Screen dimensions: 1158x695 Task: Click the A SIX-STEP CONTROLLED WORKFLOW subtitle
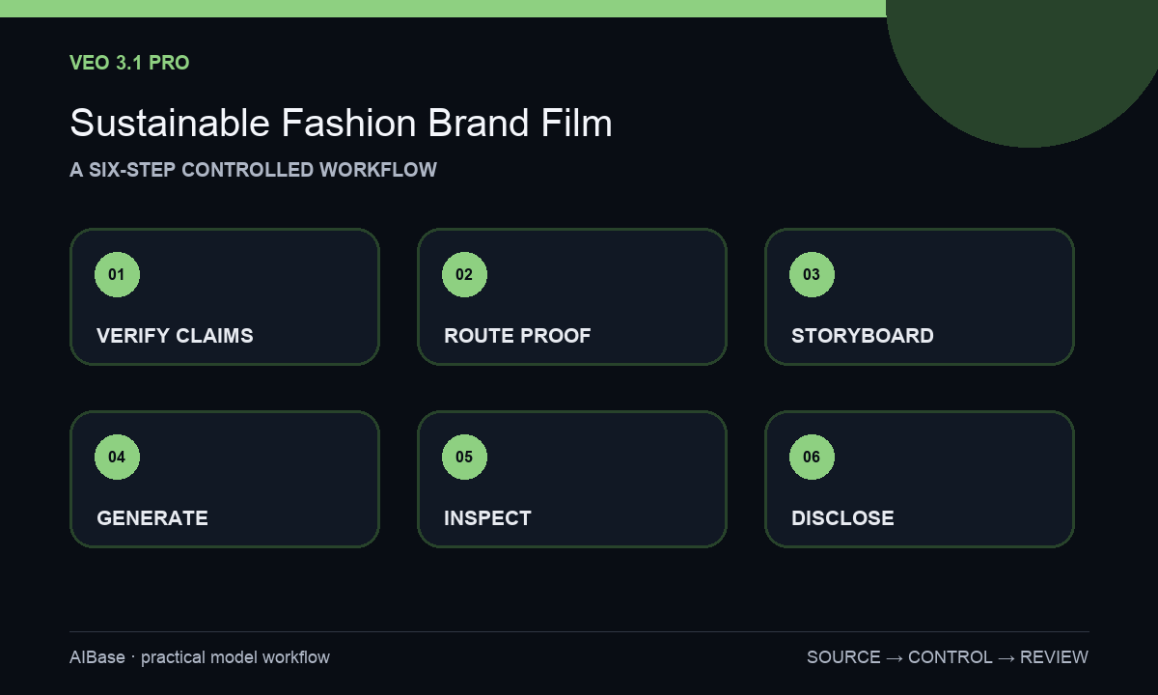point(253,170)
